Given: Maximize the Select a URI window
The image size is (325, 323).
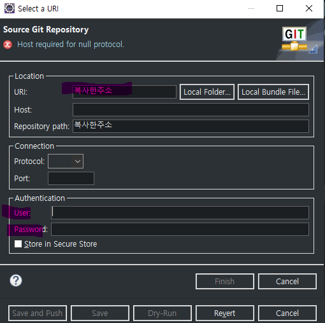Looking at the screenshot, I should [280, 8].
